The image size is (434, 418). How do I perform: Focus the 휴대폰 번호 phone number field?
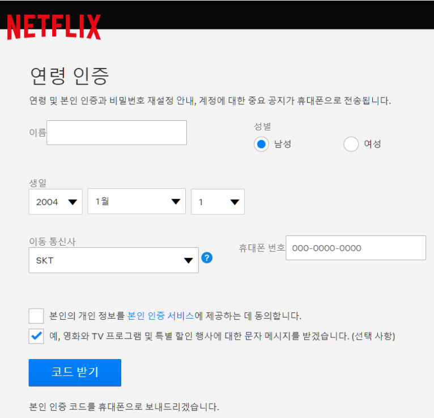point(356,248)
